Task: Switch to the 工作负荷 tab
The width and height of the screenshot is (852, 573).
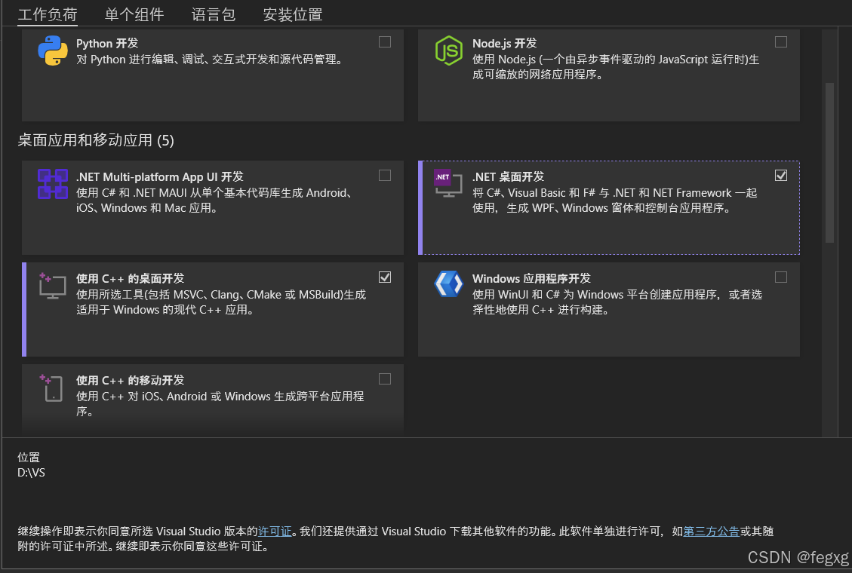Action: pos(48,14)
